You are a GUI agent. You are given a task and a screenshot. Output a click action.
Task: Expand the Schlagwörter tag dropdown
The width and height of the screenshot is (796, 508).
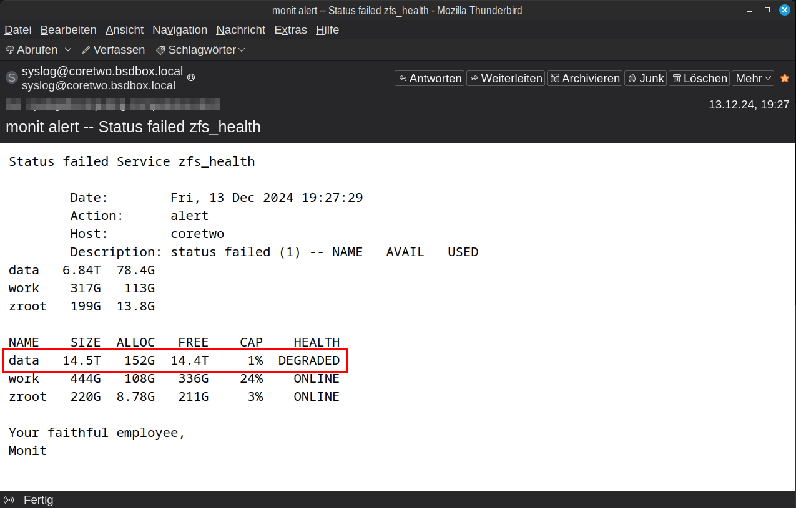click(200, 50)
